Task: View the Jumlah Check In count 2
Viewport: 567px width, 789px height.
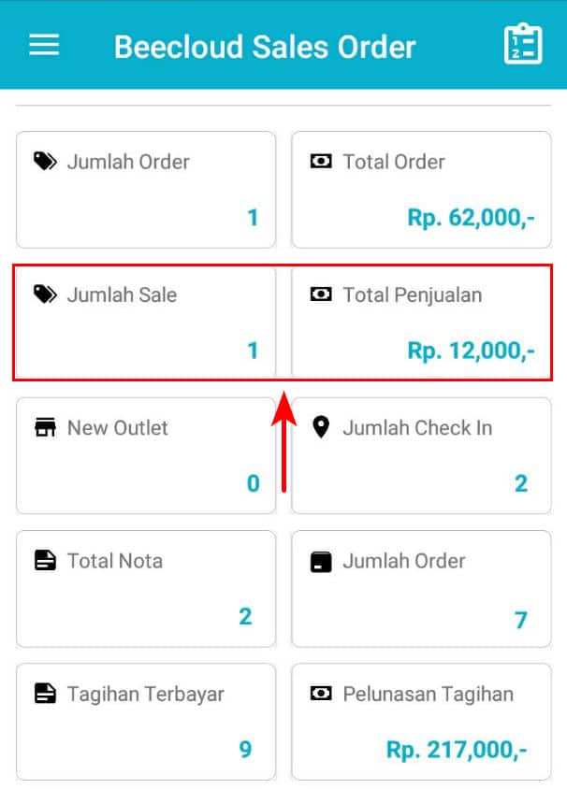Action: (x=521, y=483)
